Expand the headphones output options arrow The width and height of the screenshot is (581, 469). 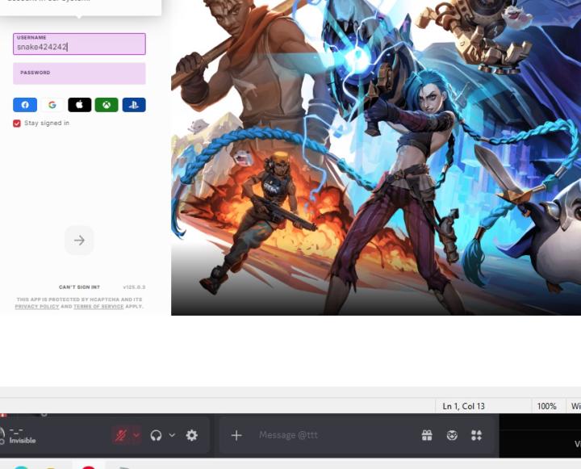pyautogui.click(x=172, y=435)
